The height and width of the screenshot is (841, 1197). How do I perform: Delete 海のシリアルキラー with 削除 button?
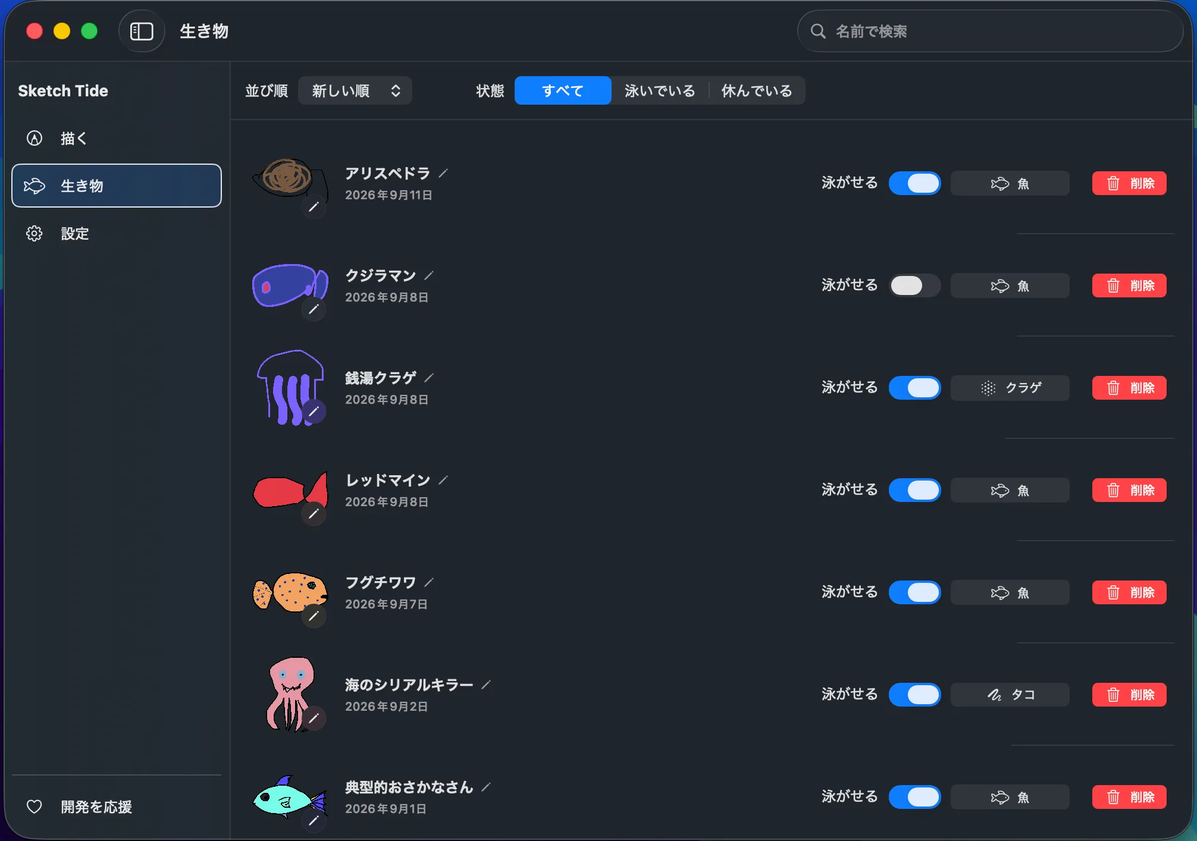coord(1129,695)
